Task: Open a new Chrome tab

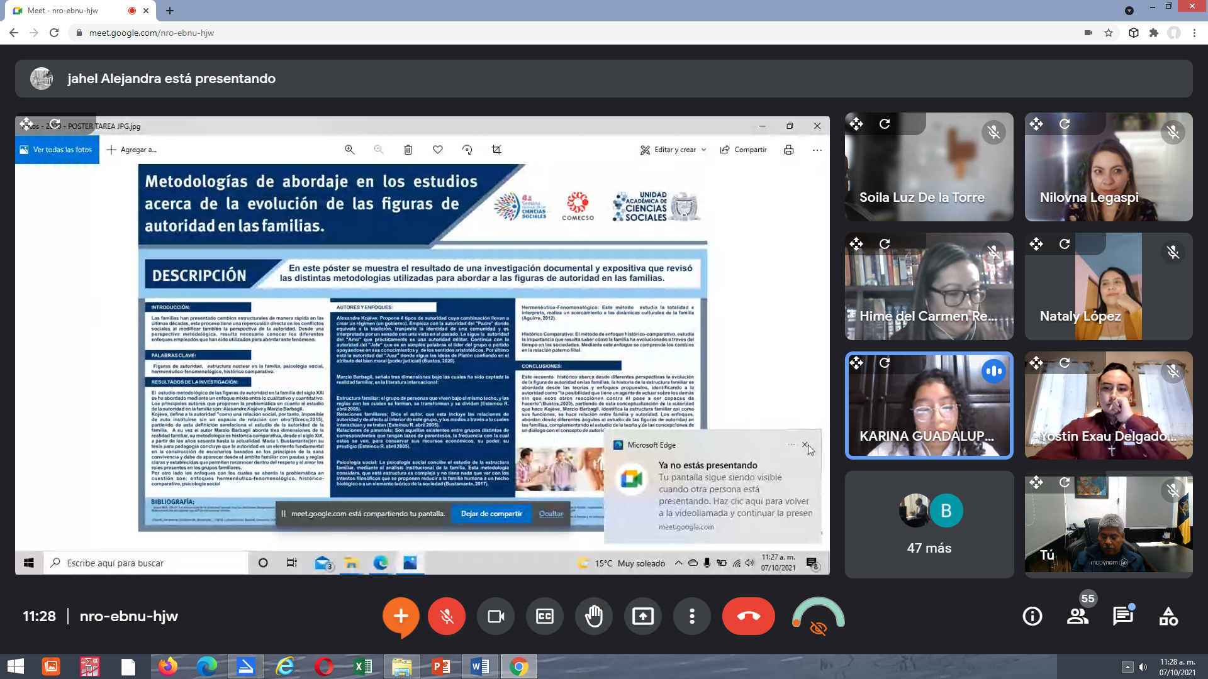Action: [170, 11]
